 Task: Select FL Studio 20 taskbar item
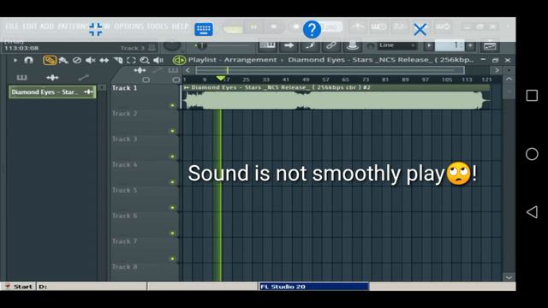tap(313, 287)
